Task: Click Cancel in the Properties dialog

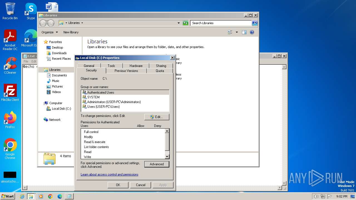Action: tap(141, 185)
